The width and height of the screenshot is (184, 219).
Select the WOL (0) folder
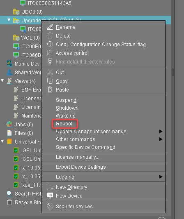pyautogui.click(x=26, y=38)
